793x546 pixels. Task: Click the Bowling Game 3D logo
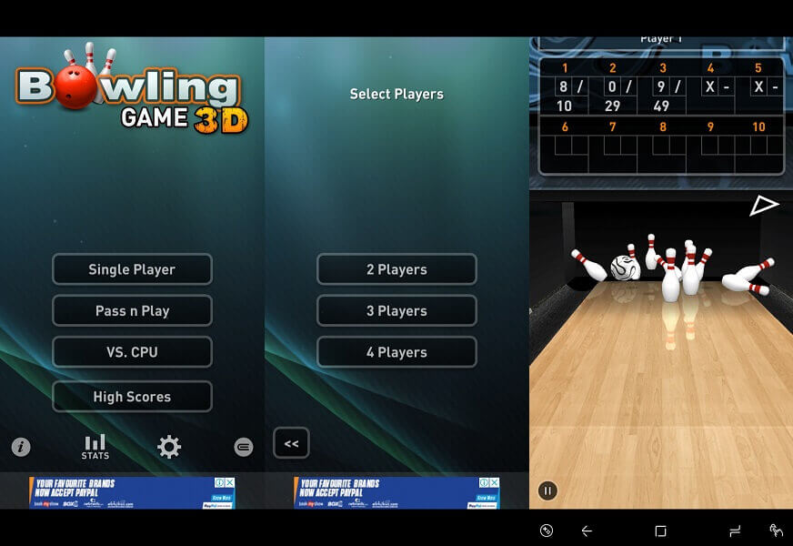(x=132, y=88)
